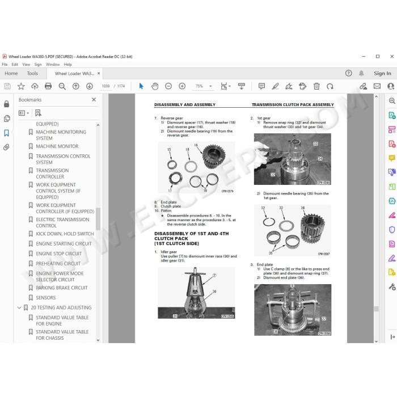This screenshot has width=397, height=397.
Task: Open the Help menu
Action: [x=67, y=64]
